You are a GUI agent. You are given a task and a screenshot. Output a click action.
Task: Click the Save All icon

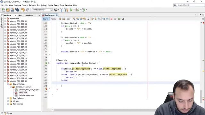[17, 10]
